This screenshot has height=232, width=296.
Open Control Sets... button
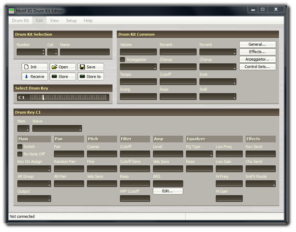[x=257, y=67]
